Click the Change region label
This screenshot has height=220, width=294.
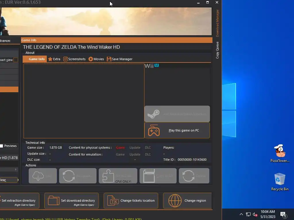pos(195,201)
